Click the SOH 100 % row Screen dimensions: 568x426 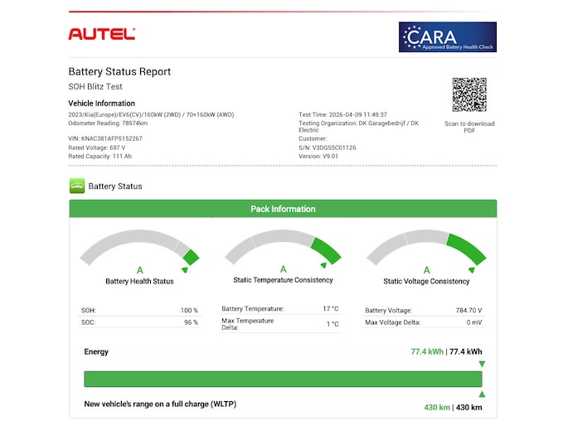pyautogui.click(x=139, y=311)
